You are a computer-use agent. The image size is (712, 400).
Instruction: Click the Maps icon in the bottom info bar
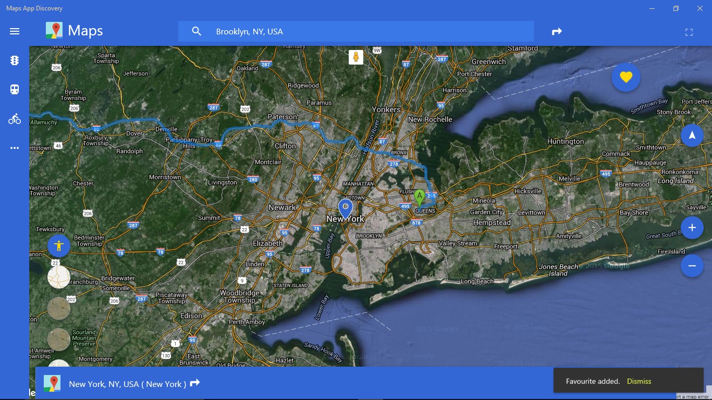(x=52, y=383)
